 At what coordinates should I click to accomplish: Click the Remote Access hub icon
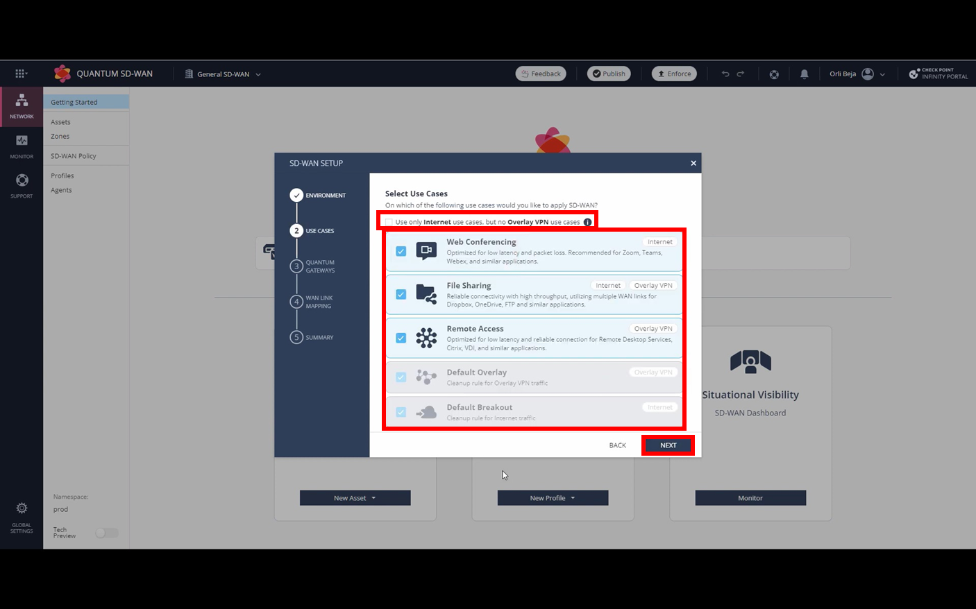426,338
